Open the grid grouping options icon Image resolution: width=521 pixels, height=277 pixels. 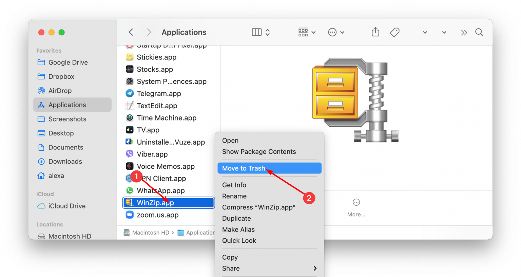click(x=303, y=32)
